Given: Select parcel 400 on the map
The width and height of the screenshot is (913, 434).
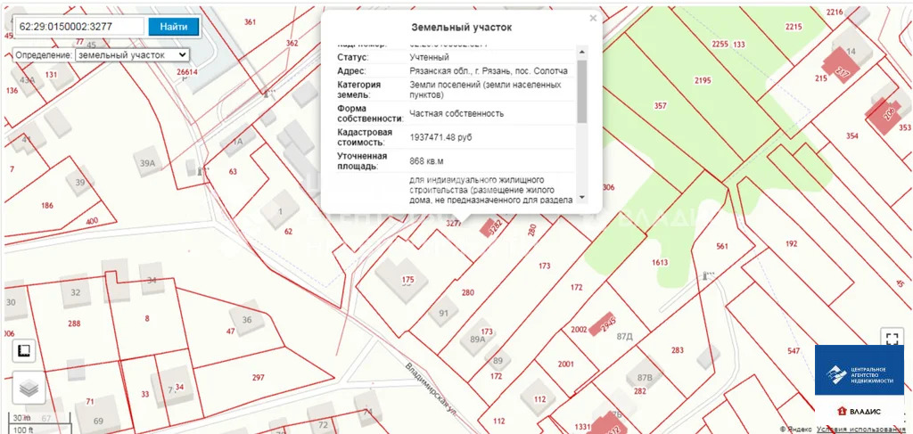Looking at the screenshot, I should (x=92, y=222).
